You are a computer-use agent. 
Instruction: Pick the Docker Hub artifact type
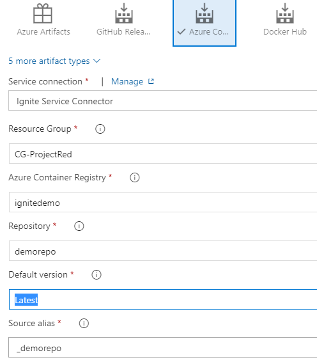coord(285,20)
